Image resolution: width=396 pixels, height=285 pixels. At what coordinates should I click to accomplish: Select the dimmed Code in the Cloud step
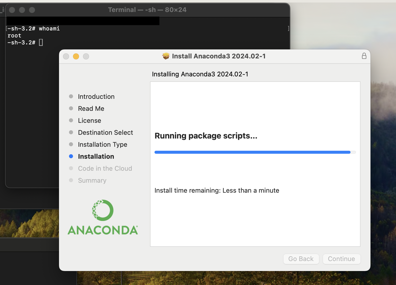coord(105,168)
